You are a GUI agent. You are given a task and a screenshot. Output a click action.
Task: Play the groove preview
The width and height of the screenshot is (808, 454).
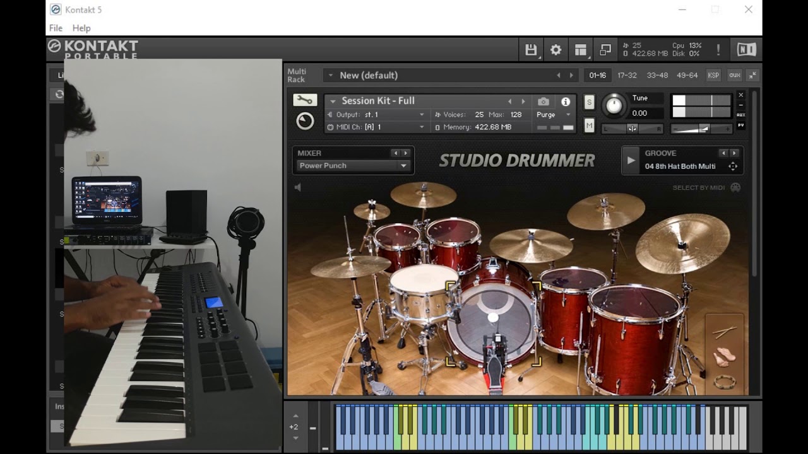631,160
